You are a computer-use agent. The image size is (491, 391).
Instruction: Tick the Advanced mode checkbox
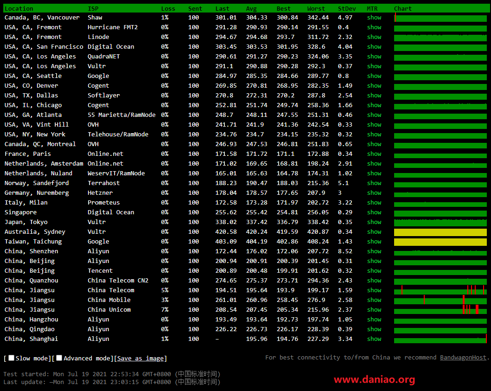59,358
